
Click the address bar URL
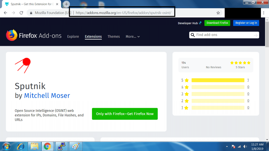pos(123,13)
